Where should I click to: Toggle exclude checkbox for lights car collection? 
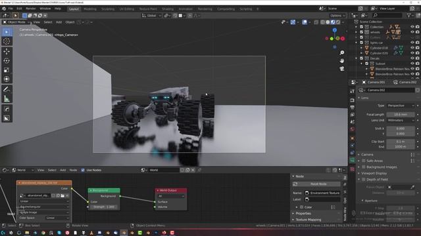point(361,43)
